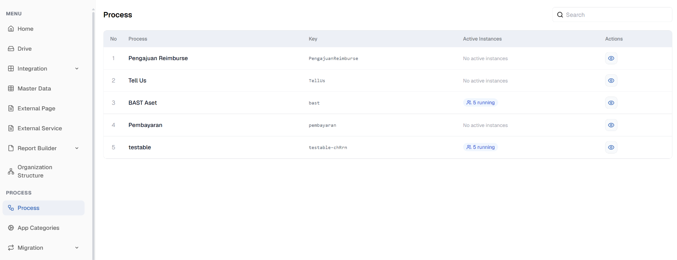Click eye icon for testable row
This screenshot has width=677, height=260.
[611, 147]
